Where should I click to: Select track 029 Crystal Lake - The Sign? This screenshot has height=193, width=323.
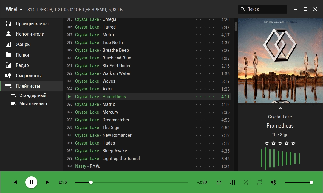[149, 128]
